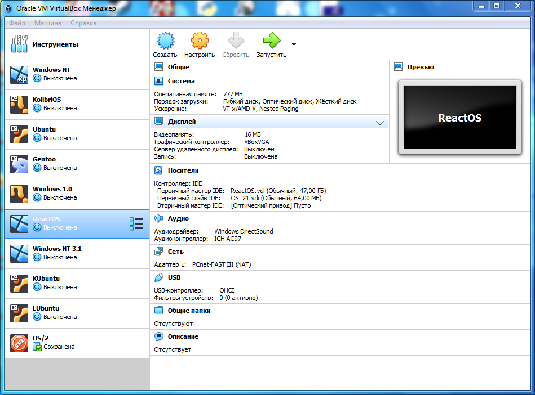Open the Общие папки header link
535x395 pixels.
click(189, 311)
